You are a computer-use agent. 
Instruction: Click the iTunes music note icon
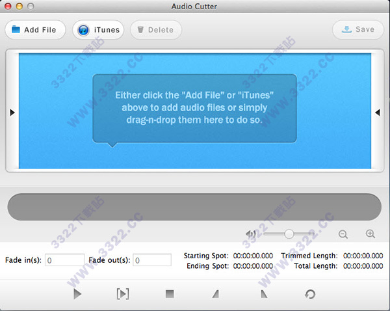[83, 30]
